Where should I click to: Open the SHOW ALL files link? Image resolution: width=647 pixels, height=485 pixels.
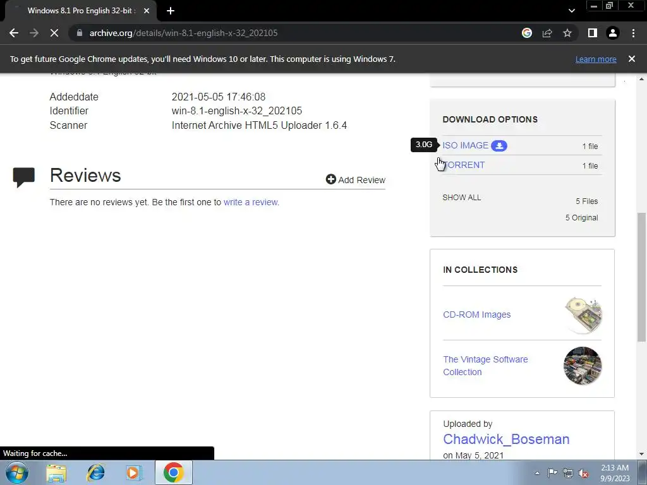461,198
